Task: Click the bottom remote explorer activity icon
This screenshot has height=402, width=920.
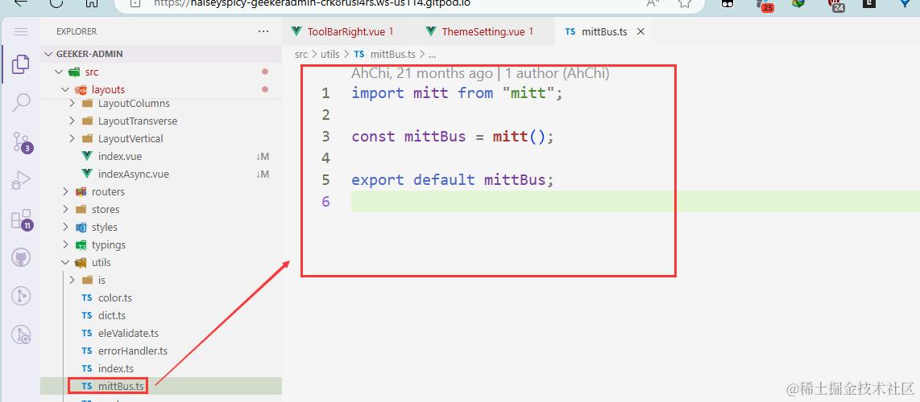Action: coord(21,334)
